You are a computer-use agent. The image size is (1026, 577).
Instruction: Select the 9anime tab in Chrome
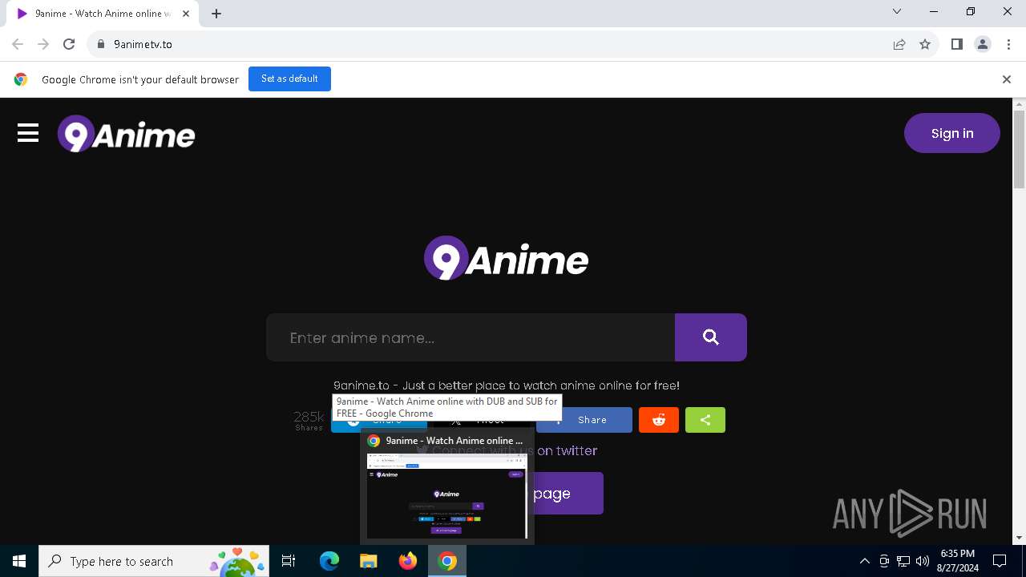tap(103, 14)
